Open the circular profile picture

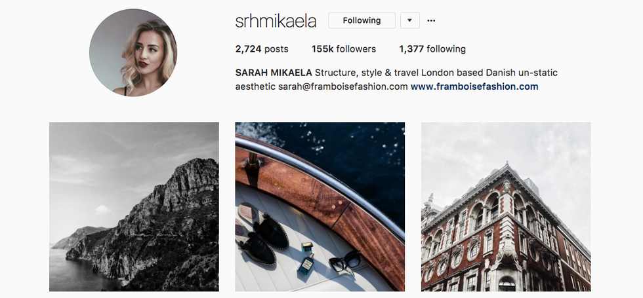[133, 52]
